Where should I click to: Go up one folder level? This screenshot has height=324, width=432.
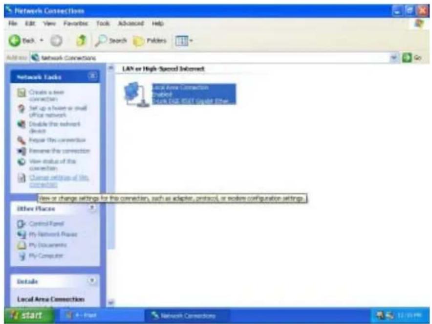[81, 41]
